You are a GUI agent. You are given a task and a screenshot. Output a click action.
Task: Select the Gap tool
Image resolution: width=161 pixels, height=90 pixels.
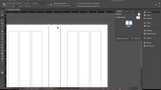[2, 20]
